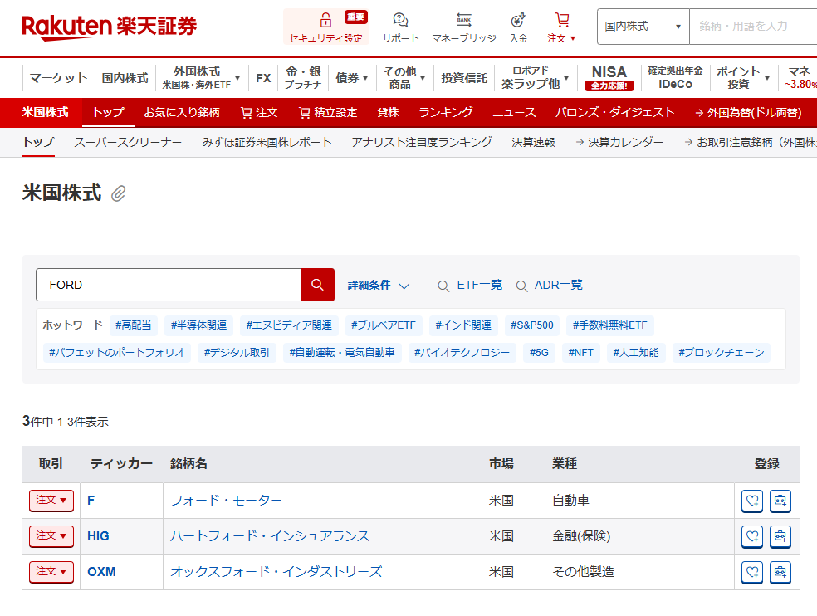Viewport: 817px width, 616px height.
Task: Switch to みずほ証券米国株レポート sub-tab
Action: (267, 142)
